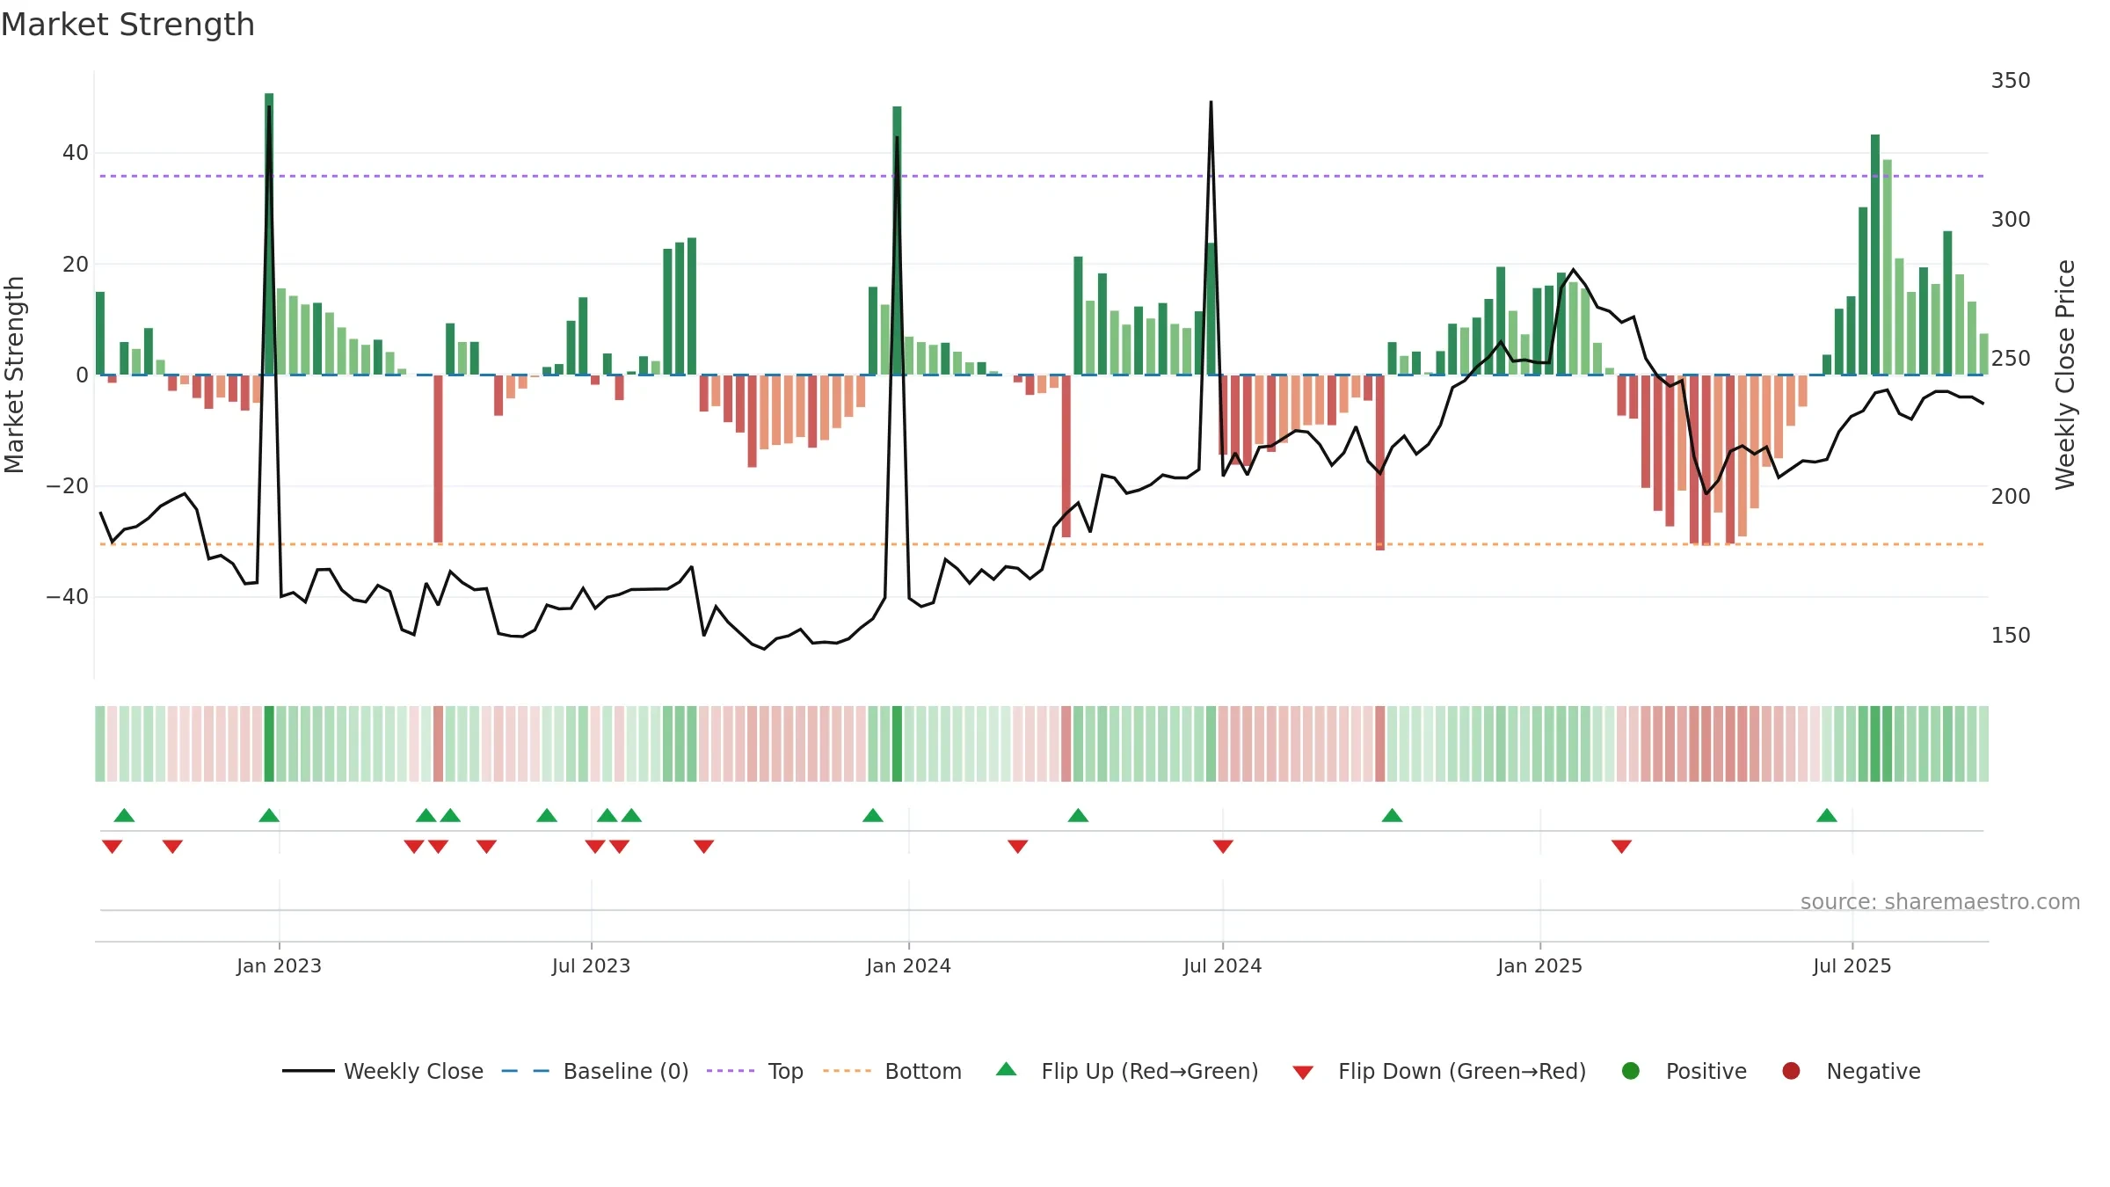Screen dimensions: 2110x1187
Task: Click the 150 price axis tick label
Action: (x=2011, y=636)
